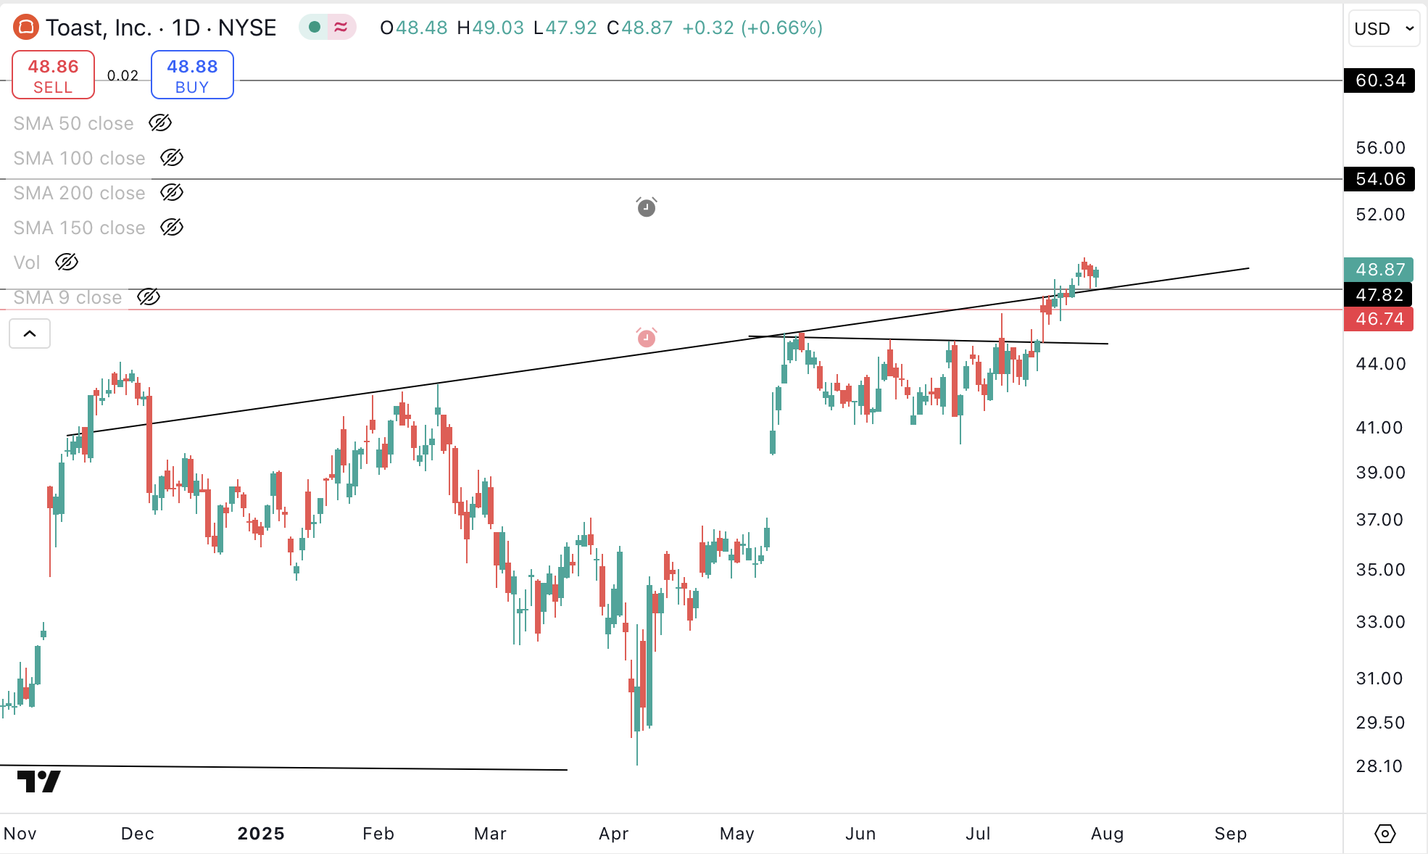Click the 0.02 spread value between SELL and BUY
The width and height of the screenshot is (1428, 854).
pos(123,75)
